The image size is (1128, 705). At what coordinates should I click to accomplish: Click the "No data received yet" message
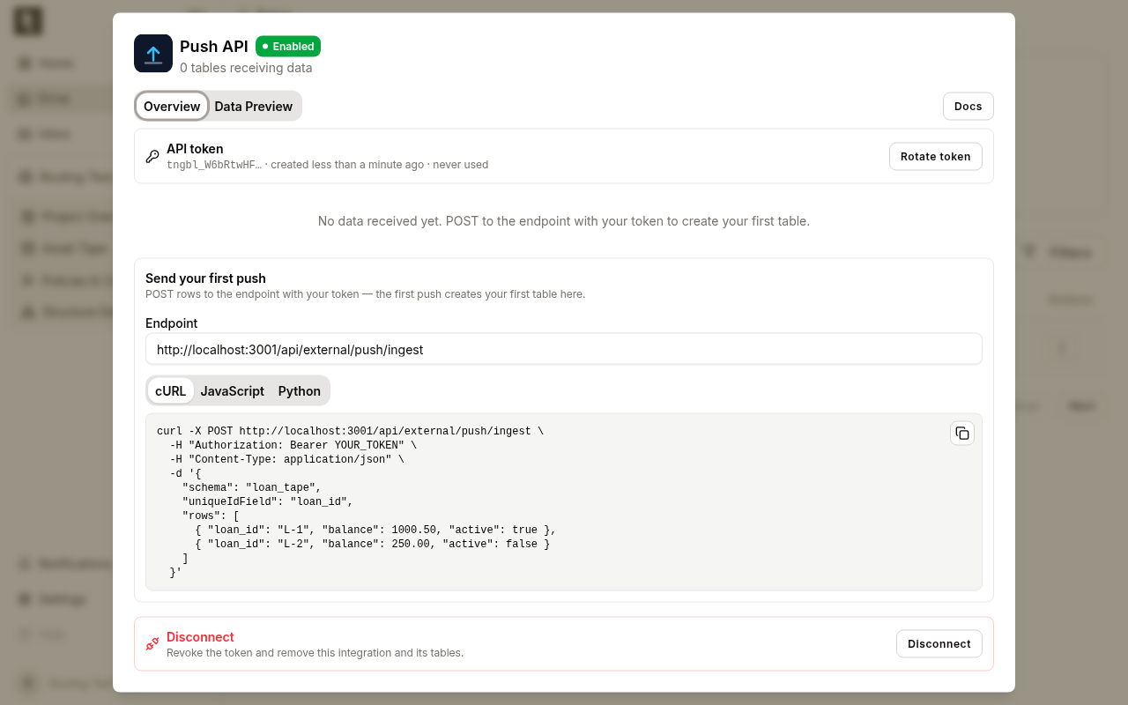(x=564, y=221)
